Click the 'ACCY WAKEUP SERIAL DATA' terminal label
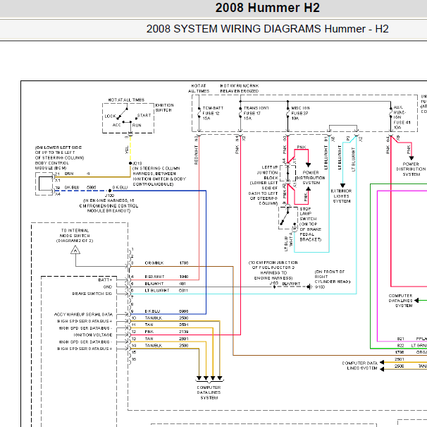This screenshot has width=427, height=427. [x=83, y=315]
